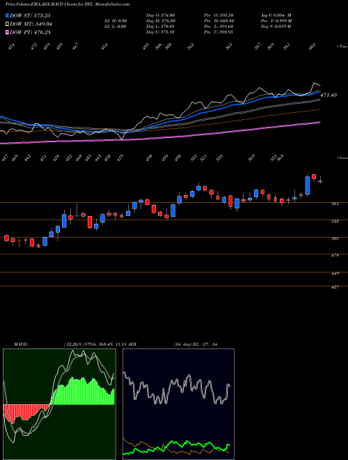Click the 'Day V: 0.019 M' volume value
Image resolution: width=348 pixels, height=460 pixels.
276,26
